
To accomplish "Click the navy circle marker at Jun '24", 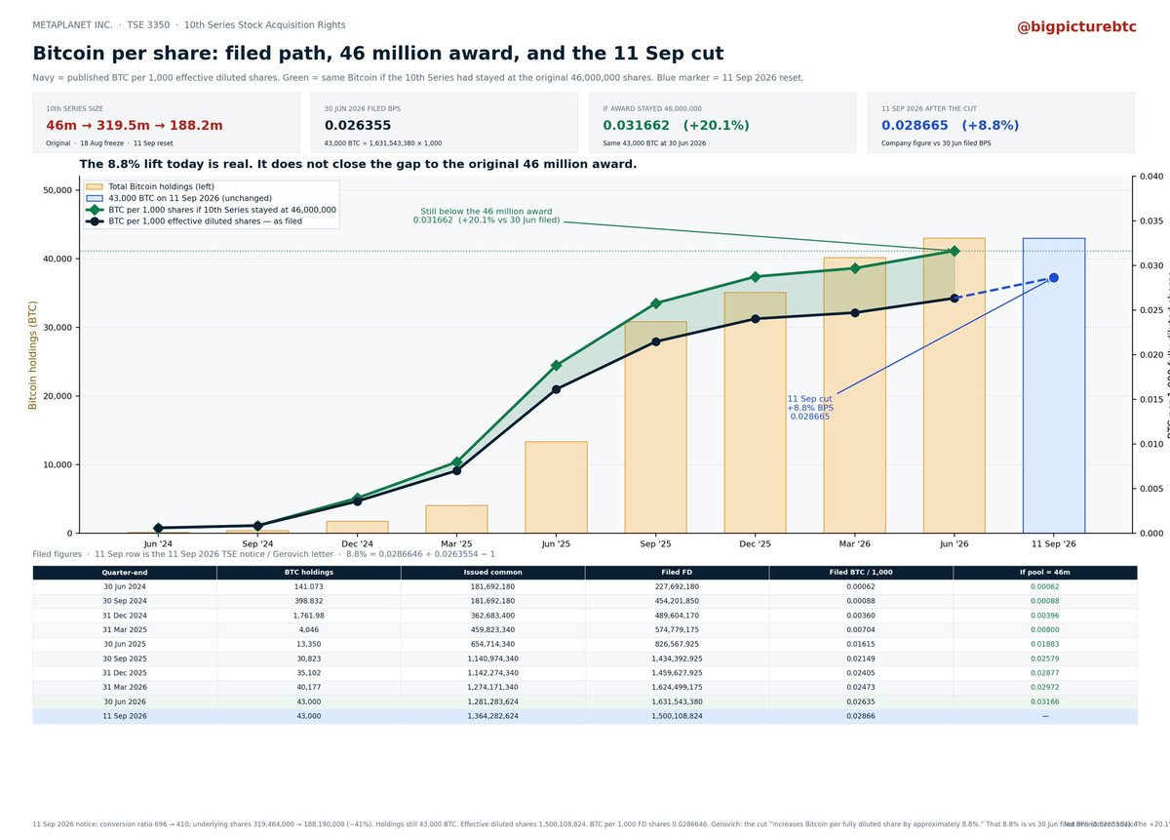I will [158, 528].
